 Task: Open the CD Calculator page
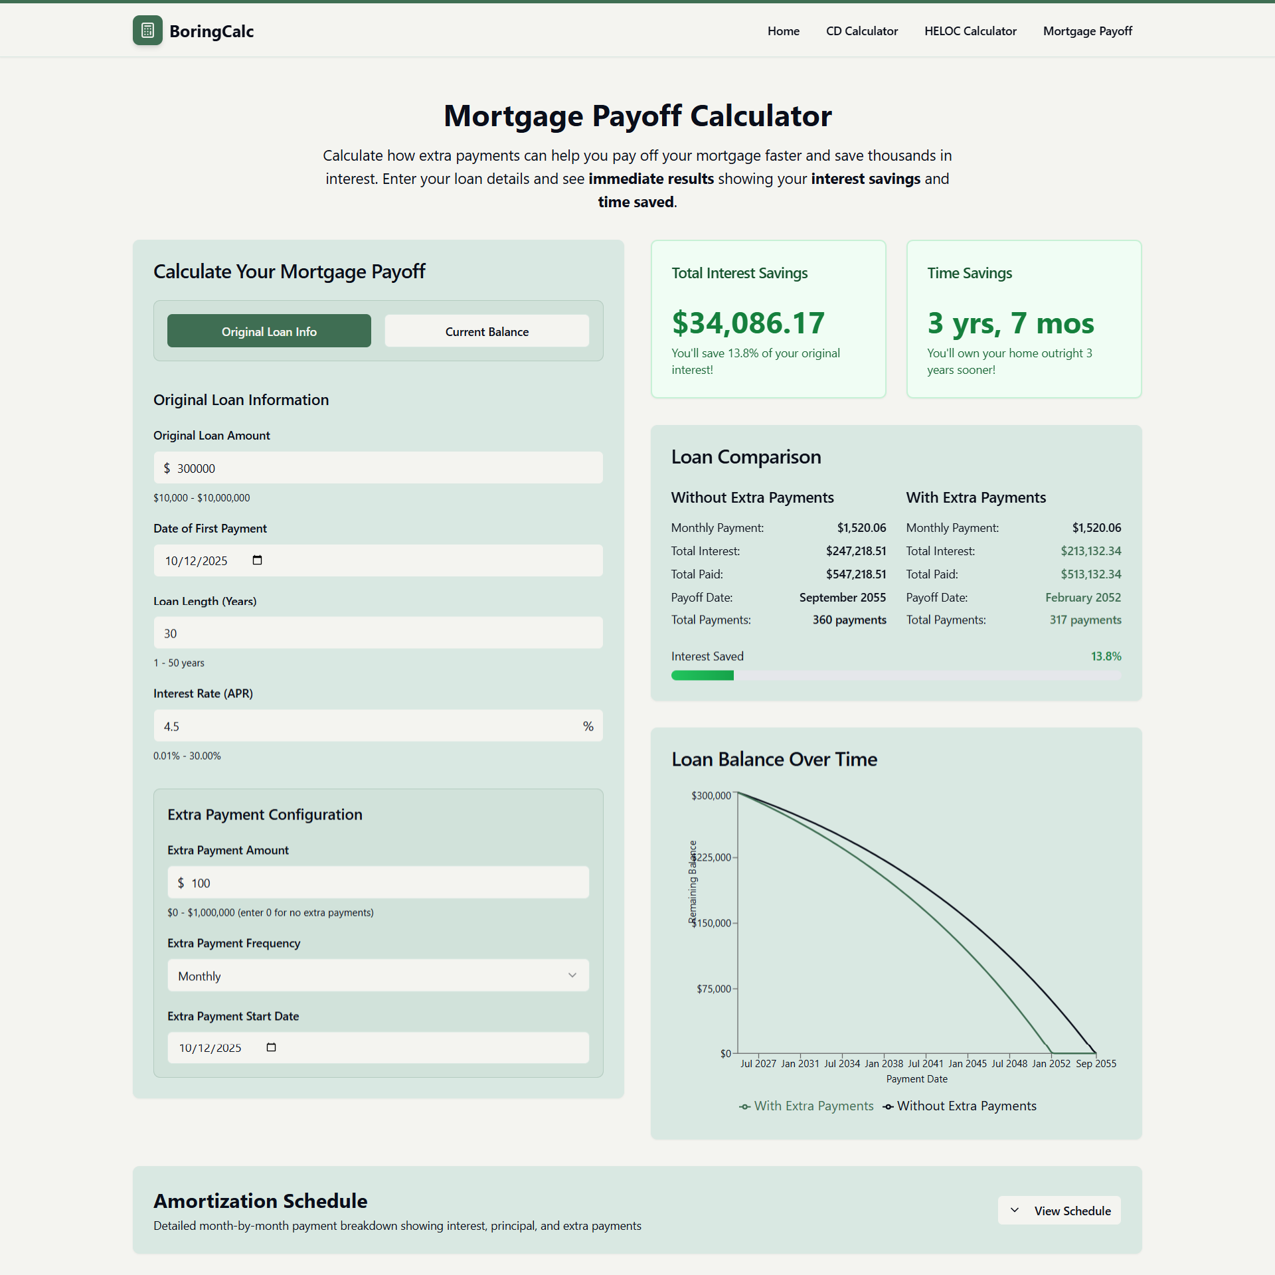pyautogui.click(x=861, y=31)
